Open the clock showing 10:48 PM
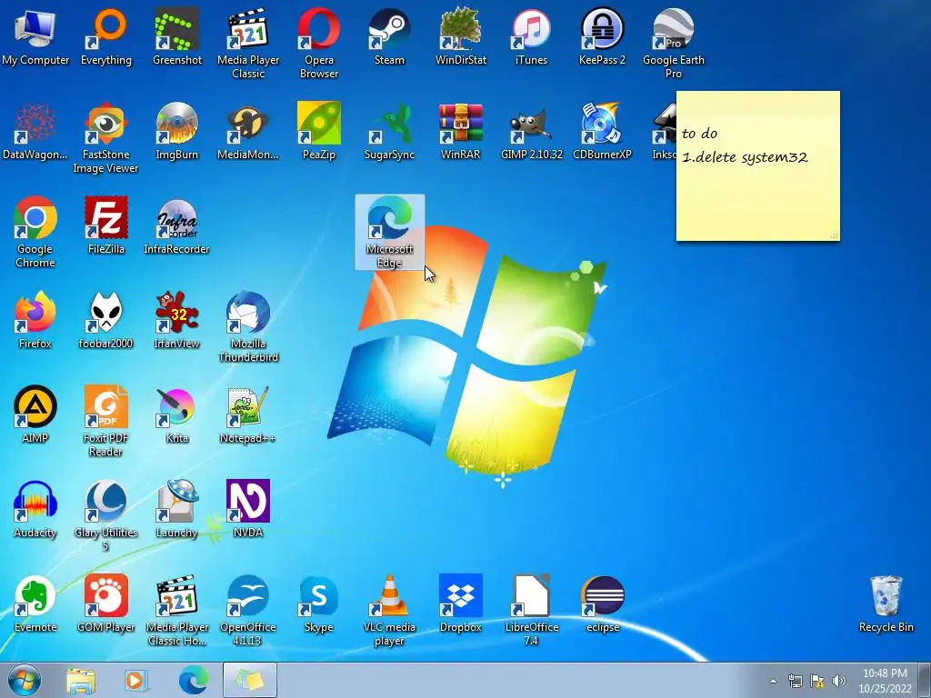This screenshot has width=931, height=698. (885, 681)
